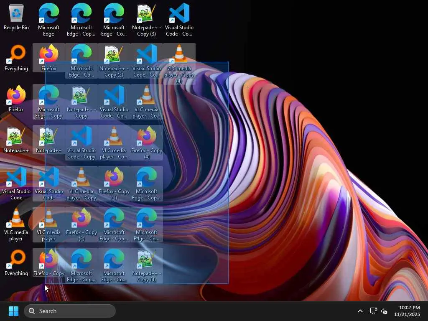Select Edge copy directly left of Notepad++ - Copy (3)
The width and height of the screenshot is (428, 321).
(114, 20)
